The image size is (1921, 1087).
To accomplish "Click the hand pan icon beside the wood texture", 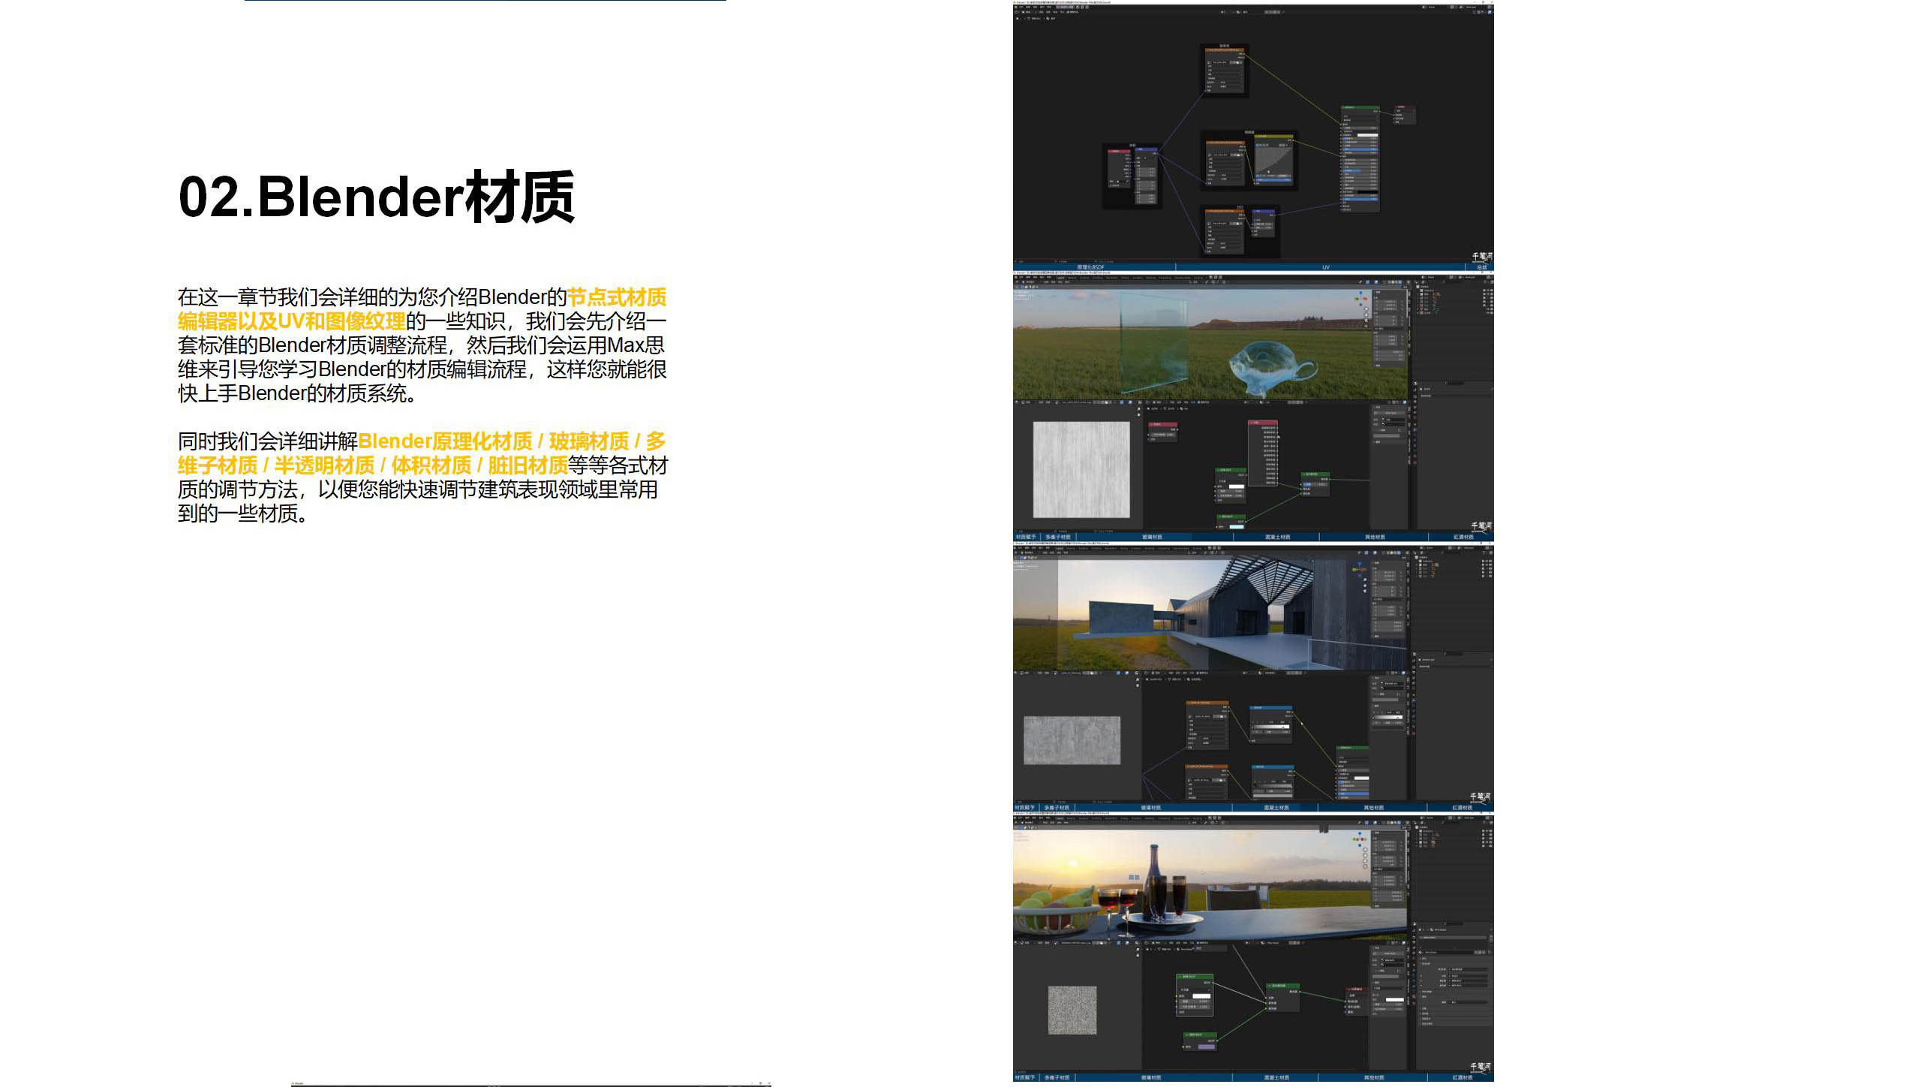I will (1138, 414).
